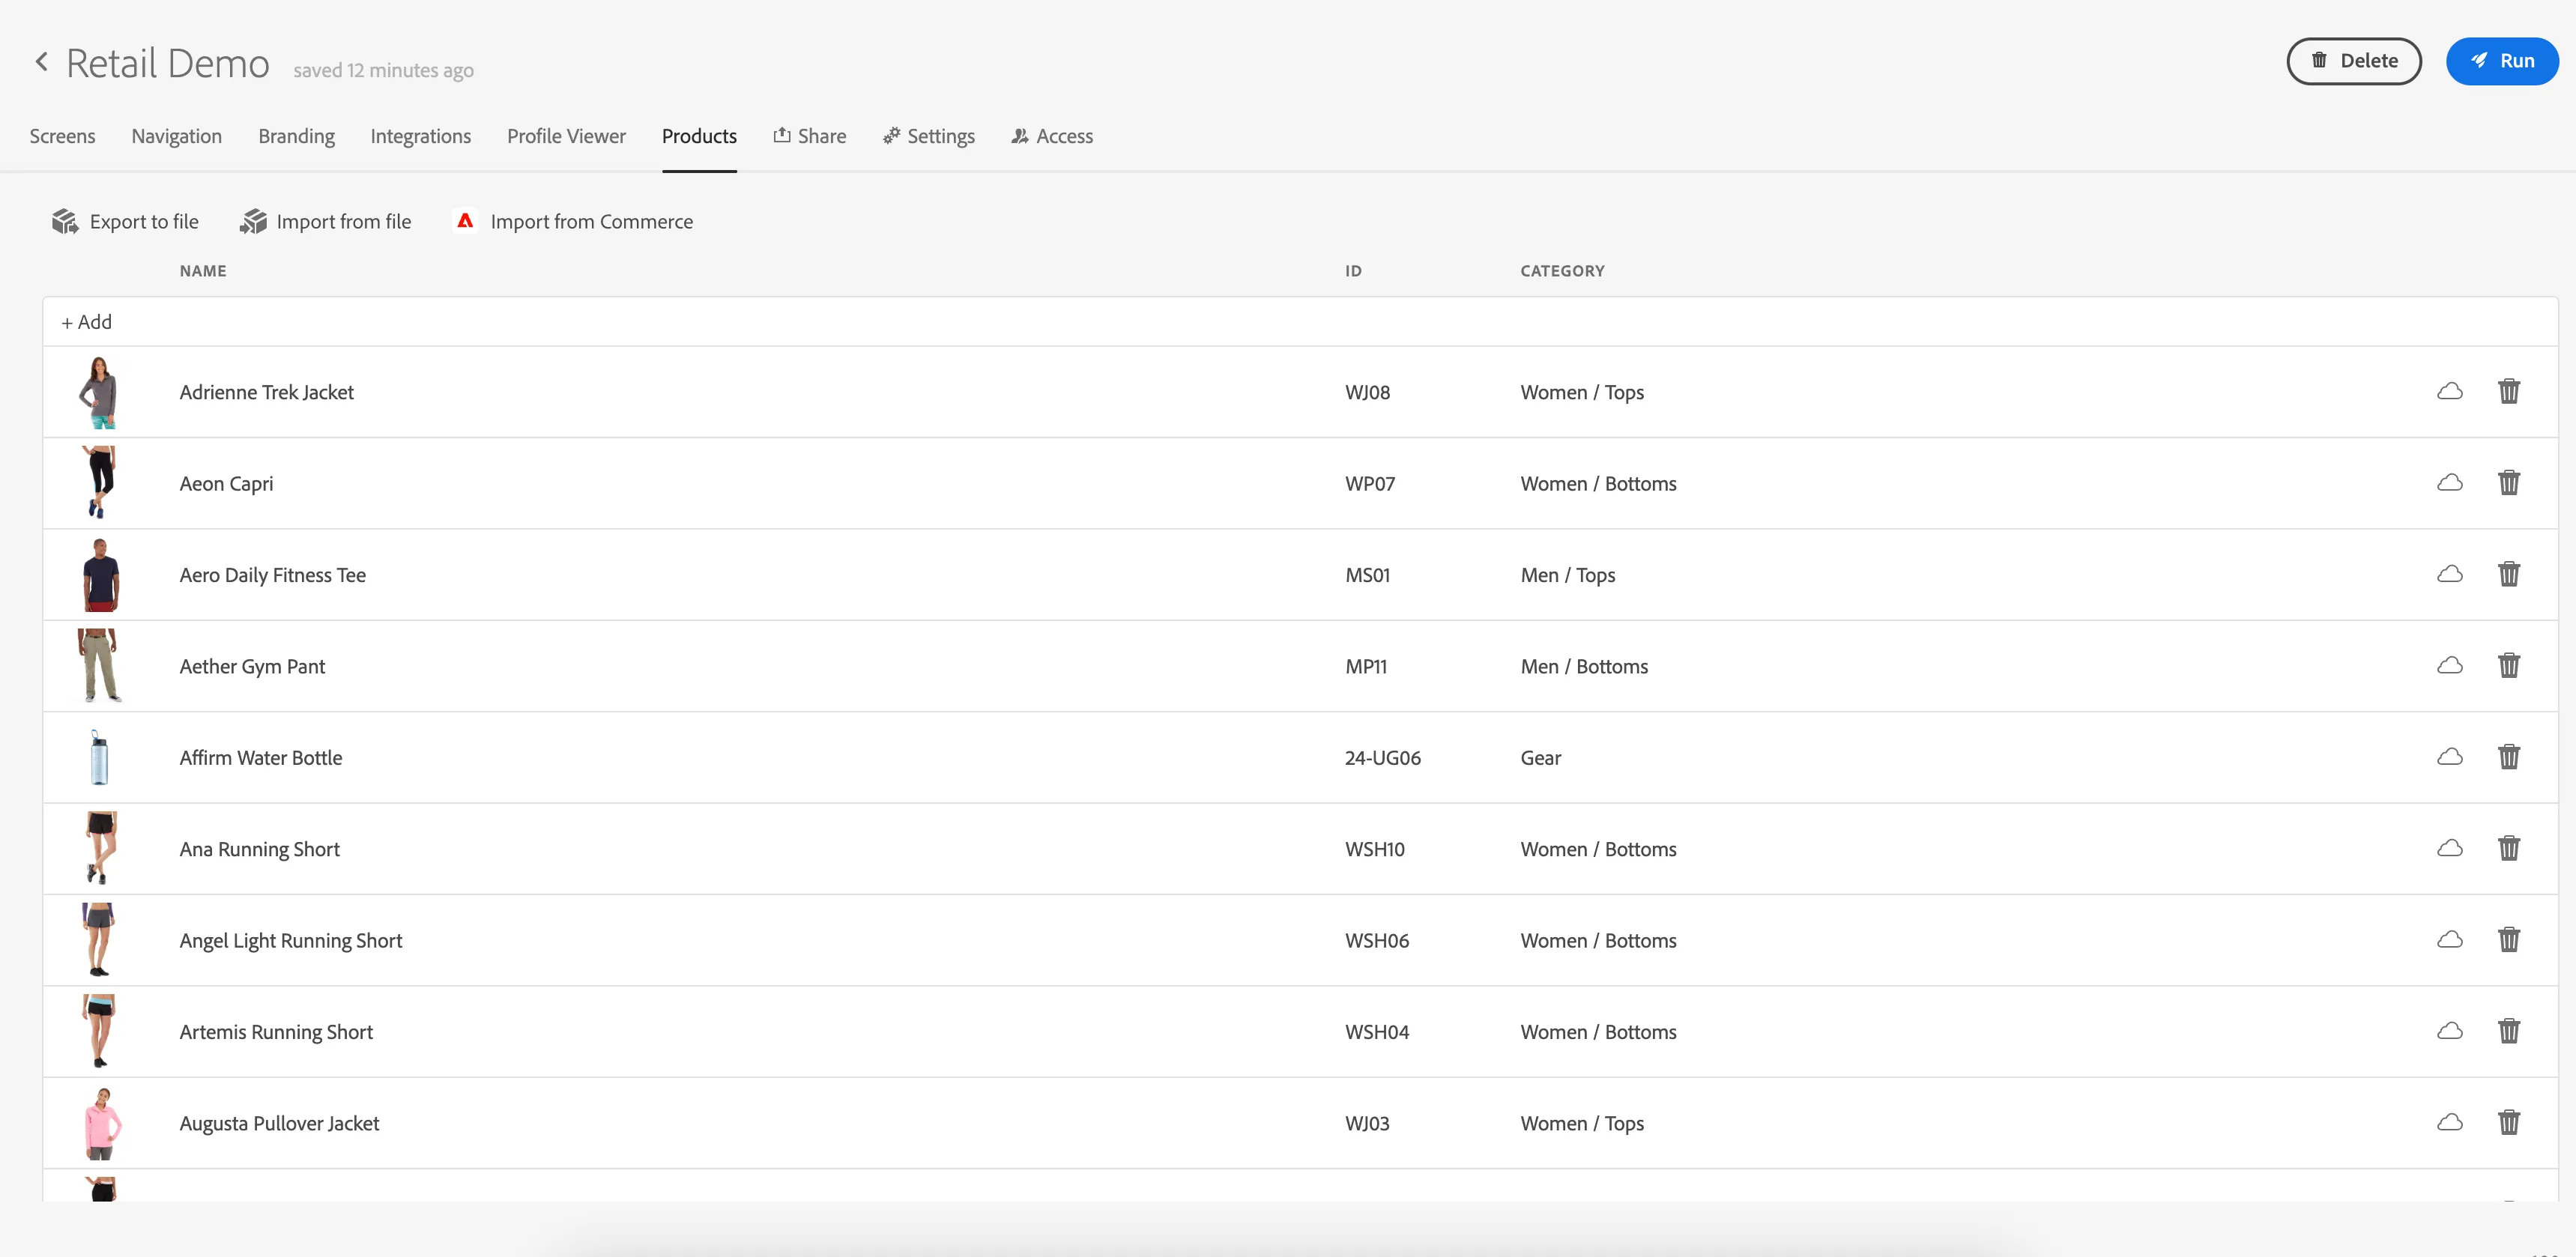Select the Augusta Pullover Jacket name
The image size is (2576, 1257).
point(279,1123)
